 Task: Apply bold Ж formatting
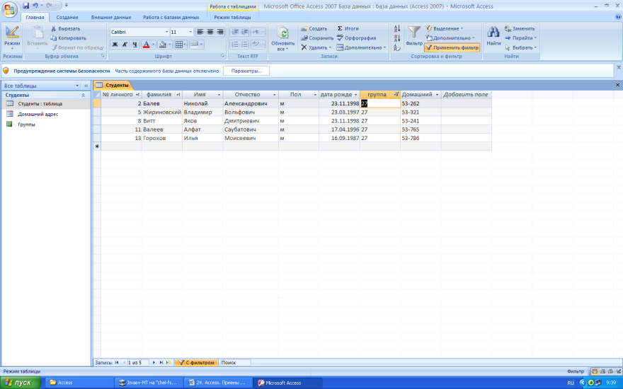(115, 45)
